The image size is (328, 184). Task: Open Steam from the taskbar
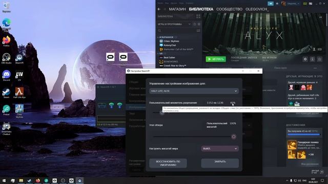29,180
